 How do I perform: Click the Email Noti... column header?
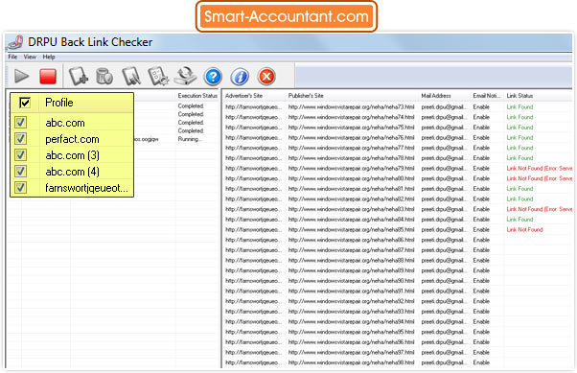click(x=487, y=96)
